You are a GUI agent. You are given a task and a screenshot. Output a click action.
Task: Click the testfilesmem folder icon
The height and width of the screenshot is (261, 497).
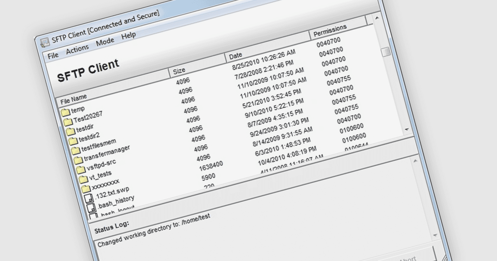click(75, 150)
